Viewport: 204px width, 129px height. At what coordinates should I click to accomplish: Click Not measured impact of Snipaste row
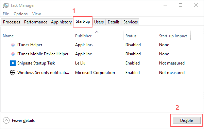pos(172,63)
